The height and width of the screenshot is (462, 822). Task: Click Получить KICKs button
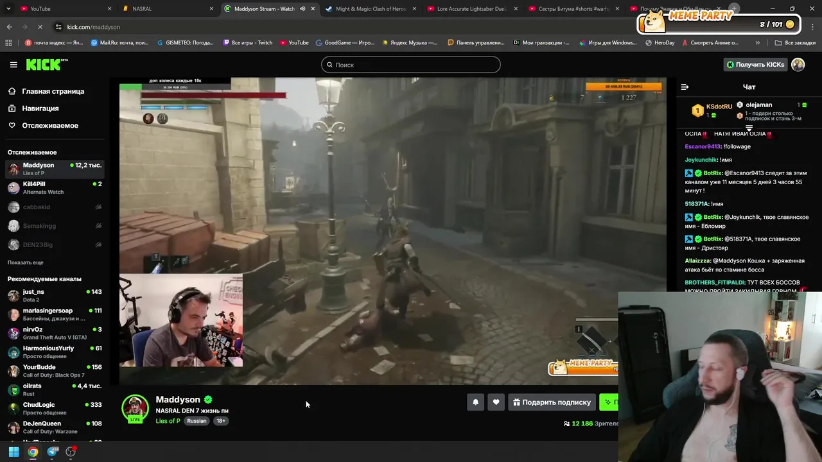click(x=755, y=64)
